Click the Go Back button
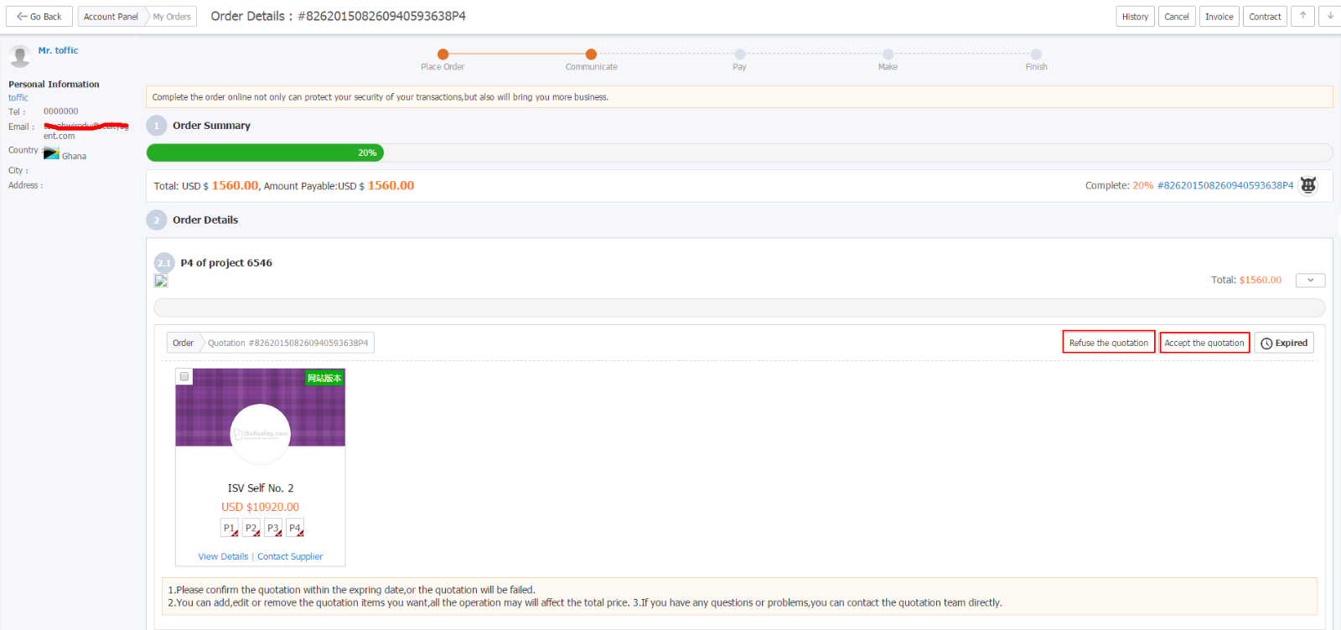This screenshot has height=630, width=1341. (x=39, y=17)
